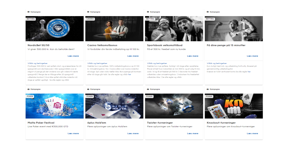
Task: Click the Knockout-turneringer title
Action: tap(221, 123)
